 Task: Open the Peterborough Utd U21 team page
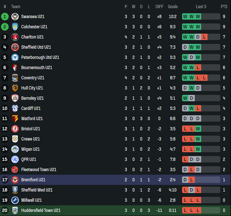tap(40, 57)
